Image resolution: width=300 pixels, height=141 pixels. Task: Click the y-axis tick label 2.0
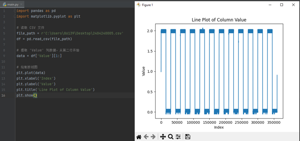[x=150, y=31]
